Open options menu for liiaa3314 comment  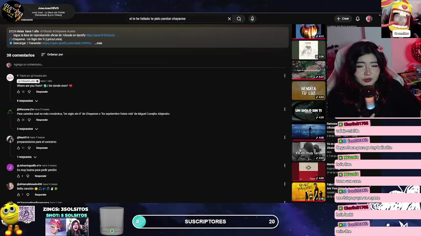point(285,137)
